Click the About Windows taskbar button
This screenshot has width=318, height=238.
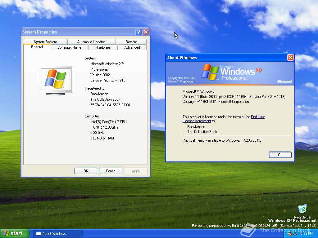pos(57,234)
